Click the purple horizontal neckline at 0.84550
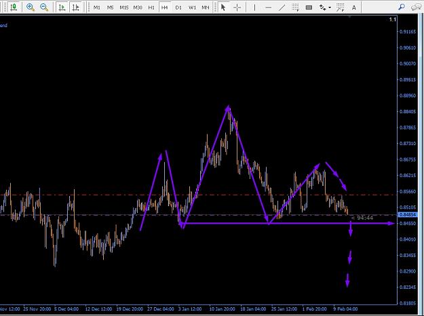This screenshot has width=424, height=316. point(287,223)
